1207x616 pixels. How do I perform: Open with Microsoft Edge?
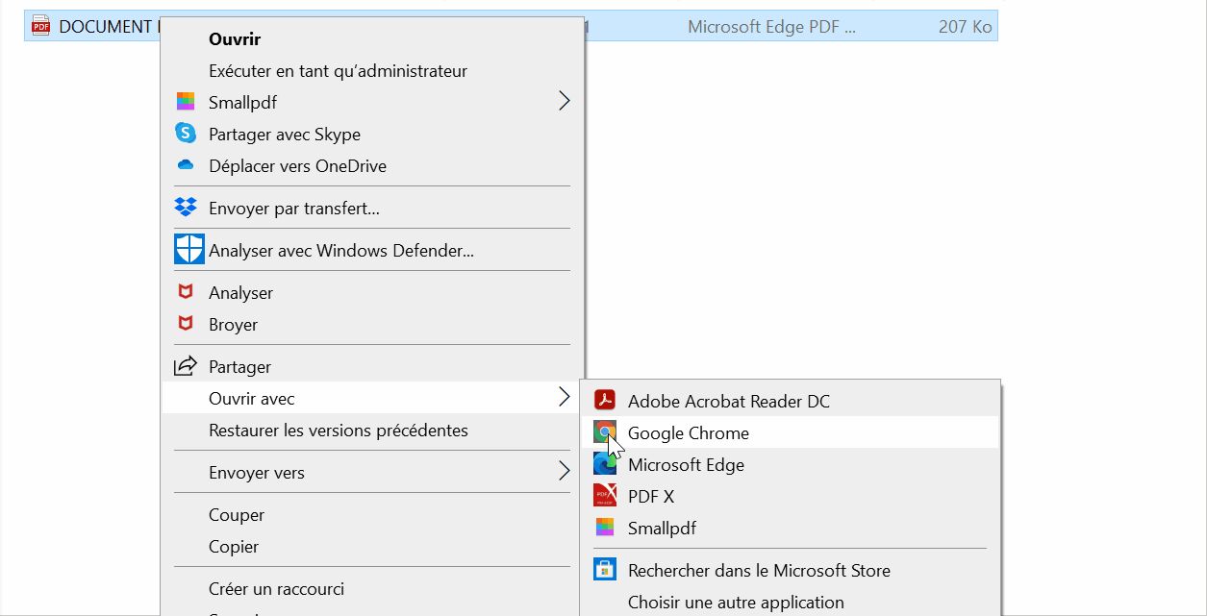791,465
